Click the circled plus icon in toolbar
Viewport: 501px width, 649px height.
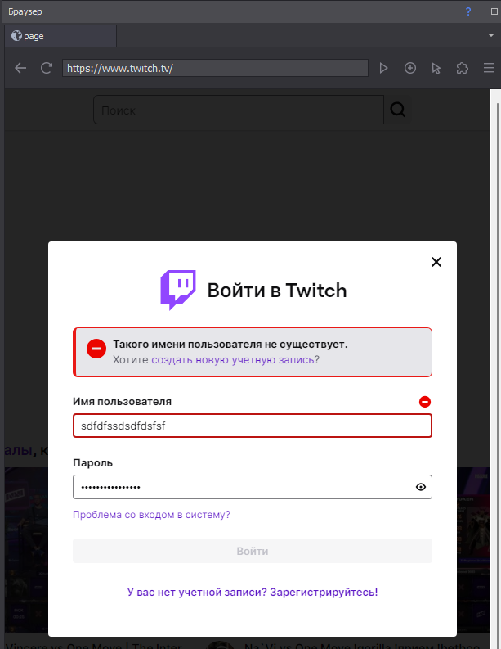tap(410, 68)
